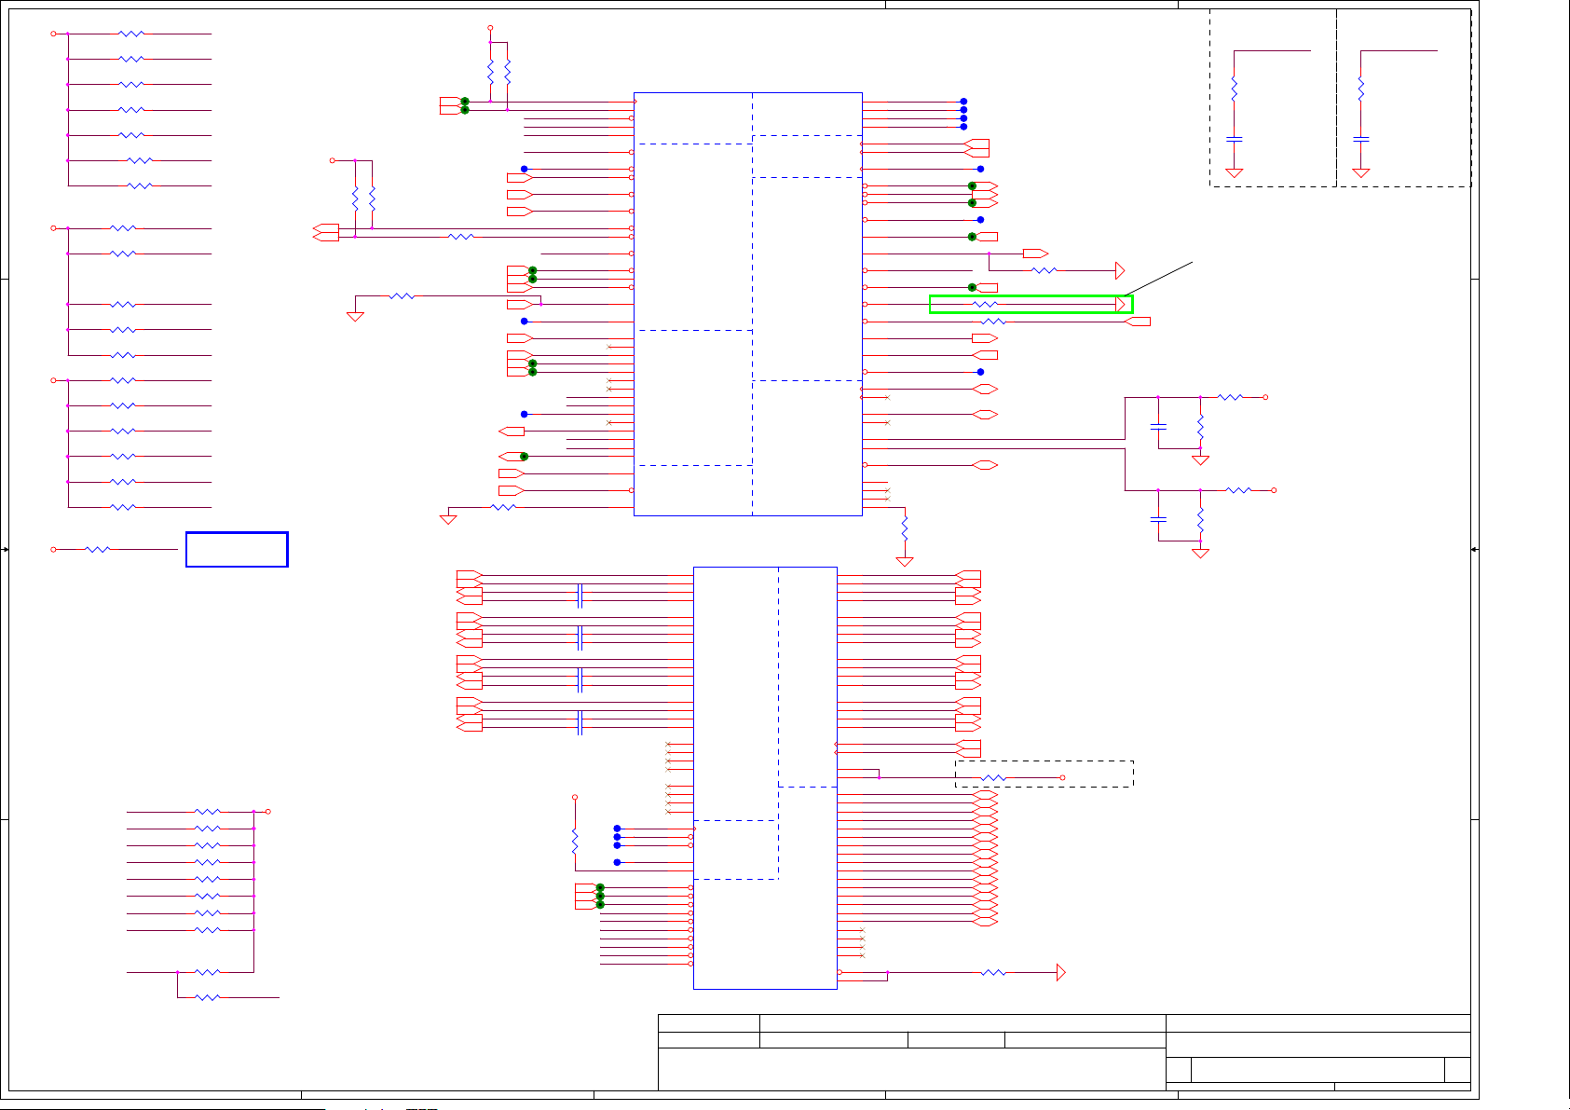Click the green highlighted resistor net box
Viewport: 1570px width, 1110px height.
point(1031,304)
